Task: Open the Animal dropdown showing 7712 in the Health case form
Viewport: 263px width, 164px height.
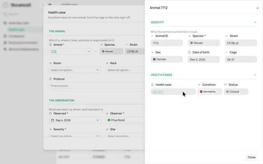Action: click(70, 51)
